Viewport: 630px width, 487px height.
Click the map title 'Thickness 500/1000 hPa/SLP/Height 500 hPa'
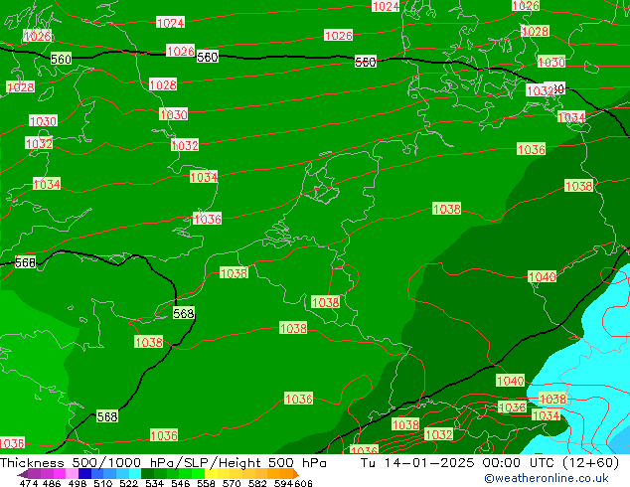pos(163,463)
